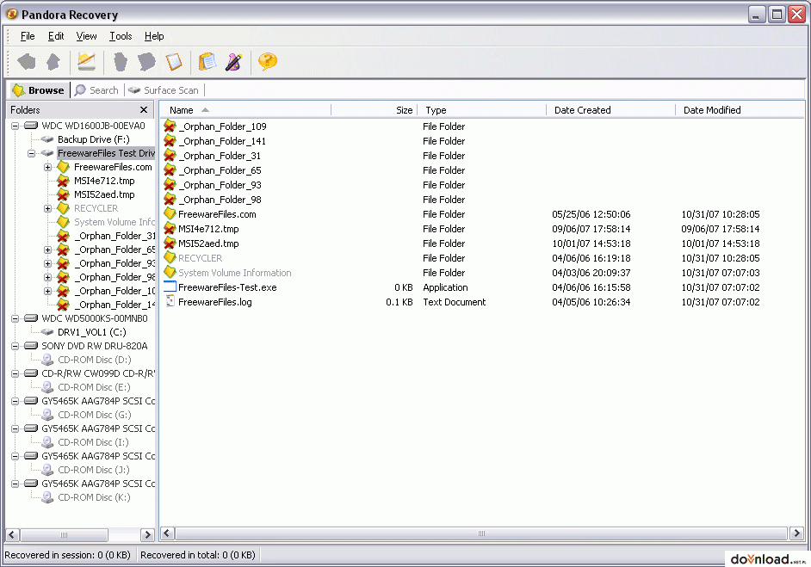Select Backup Drive (F:) in the tree
The image size is (811, 567).
pos(94,139)
